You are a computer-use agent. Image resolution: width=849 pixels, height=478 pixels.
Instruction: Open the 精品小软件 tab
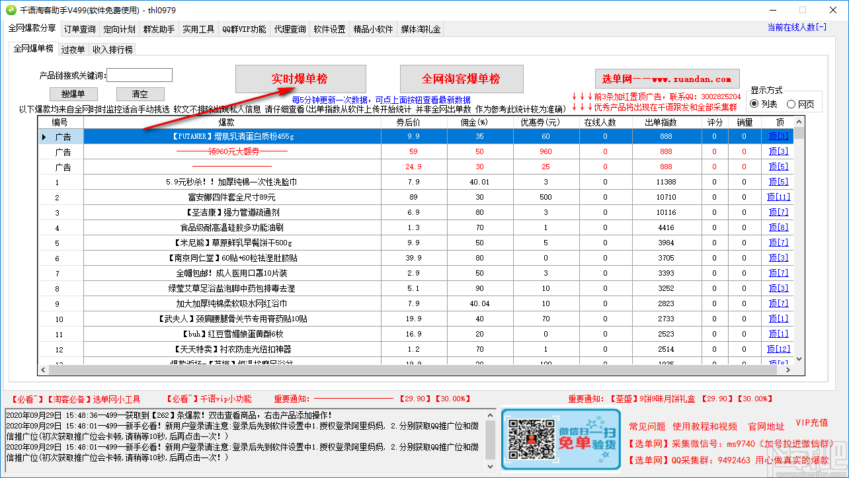pos(374,29)
